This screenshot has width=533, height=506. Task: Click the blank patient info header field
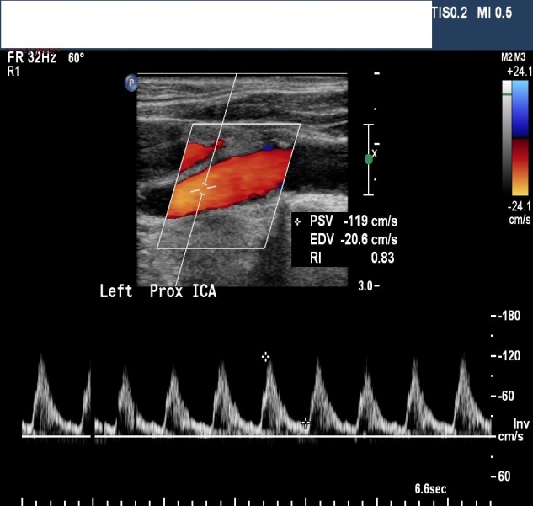point(216,24)
